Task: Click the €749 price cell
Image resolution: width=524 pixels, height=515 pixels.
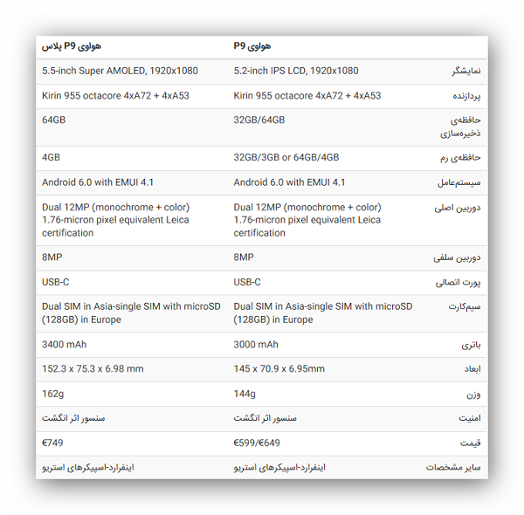Action: click(52, 443)
